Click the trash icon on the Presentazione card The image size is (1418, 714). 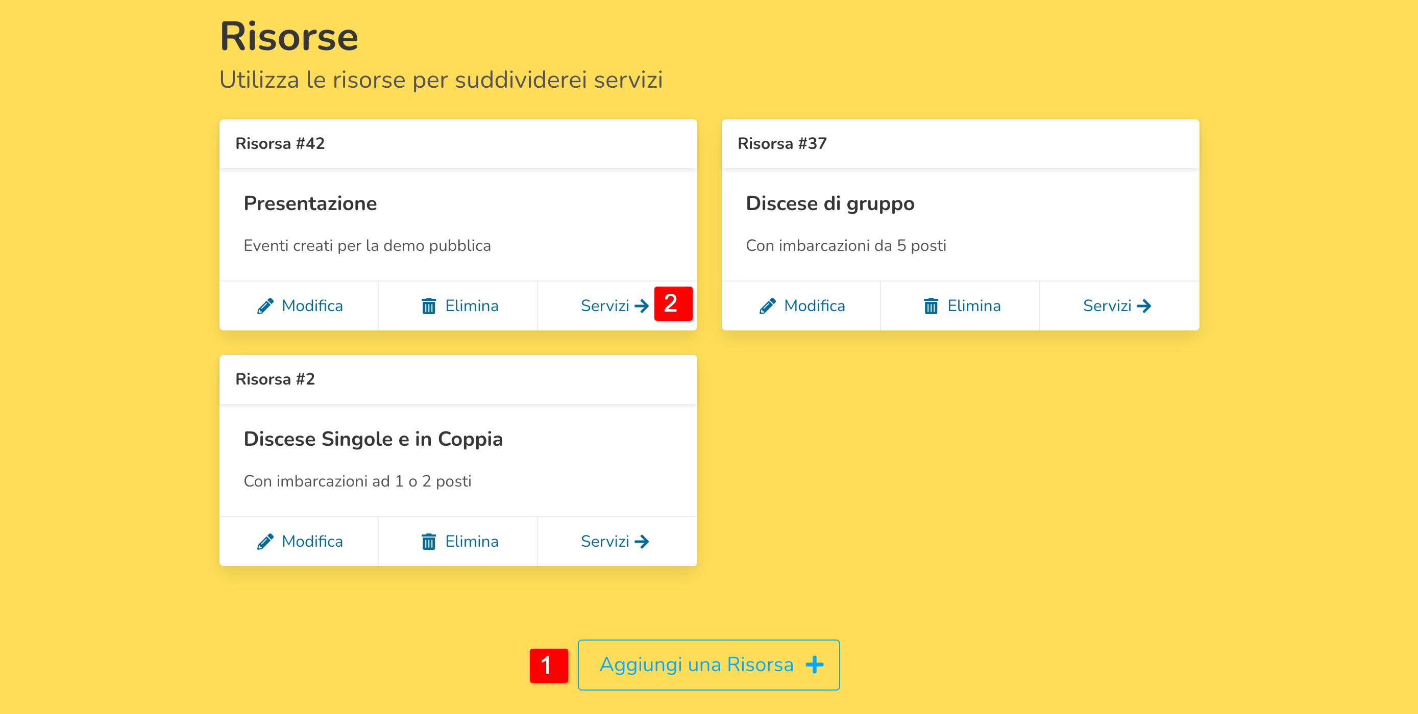pyautogui.click(x=428, y=306)
